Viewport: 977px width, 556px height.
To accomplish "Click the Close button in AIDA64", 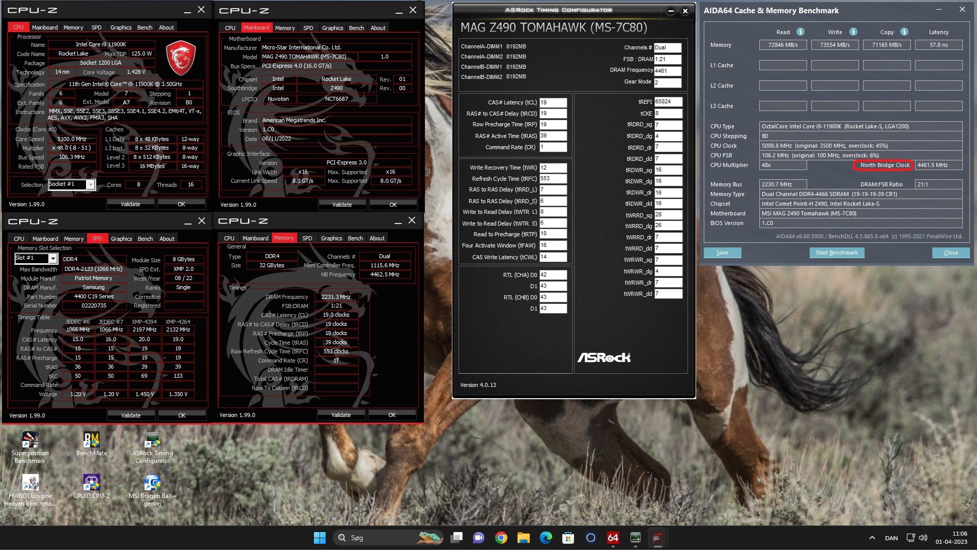I will pyautogui.click(x=951, y=253).
